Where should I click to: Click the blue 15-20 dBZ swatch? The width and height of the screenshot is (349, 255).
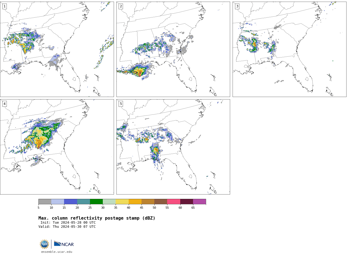(71, 202)
